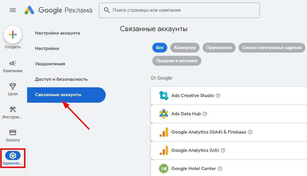The height and width of the screenshot is (176, 307).
Task: Click the Инструменты wrench icon
Action: 13,109
